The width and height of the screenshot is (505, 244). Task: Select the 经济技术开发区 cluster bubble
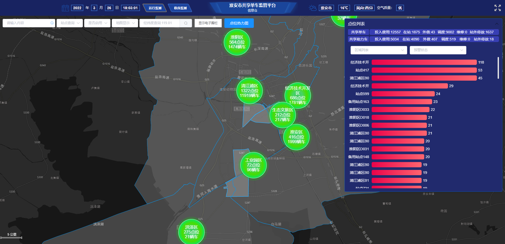[x=298, y=95]
